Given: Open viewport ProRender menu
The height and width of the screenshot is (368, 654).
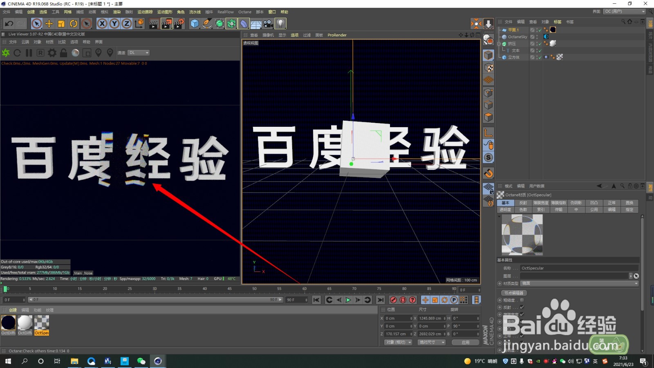Looking at the screenshot, I should coord(337,35).
